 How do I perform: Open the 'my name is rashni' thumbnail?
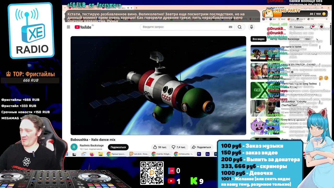point(265,53)
